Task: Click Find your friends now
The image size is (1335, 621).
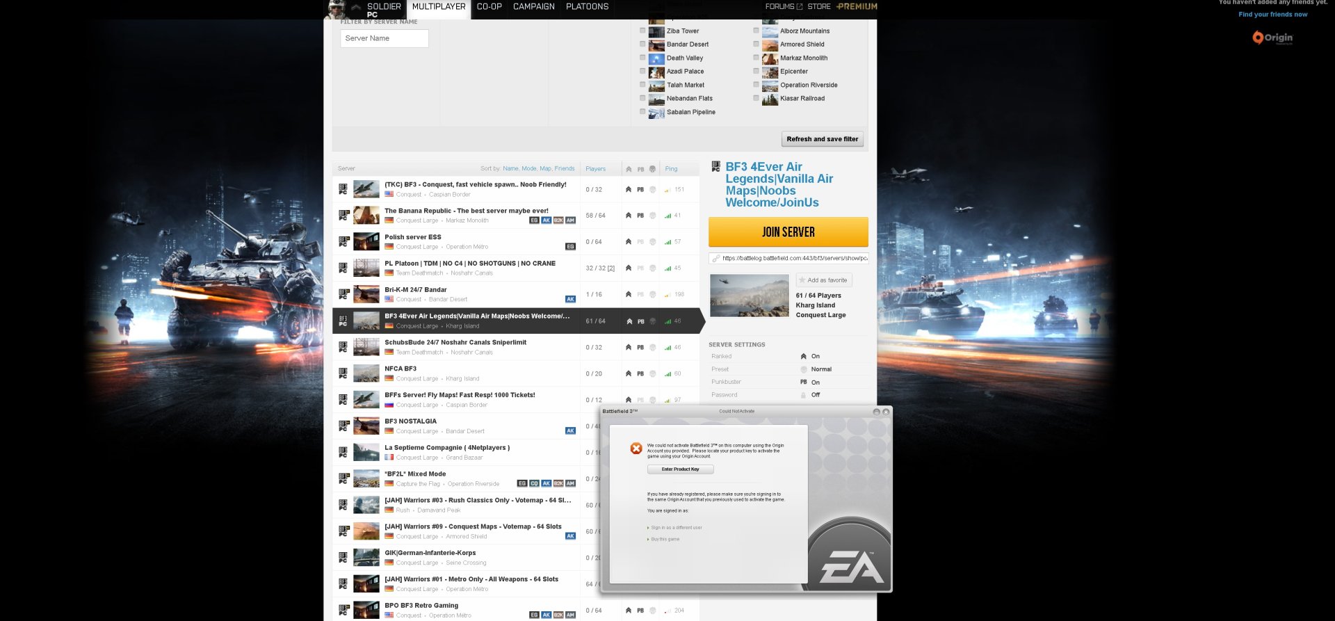Action: 1272,15
